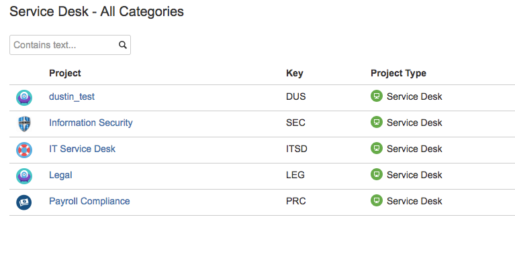Click the Project column header

tap(64, 73)
